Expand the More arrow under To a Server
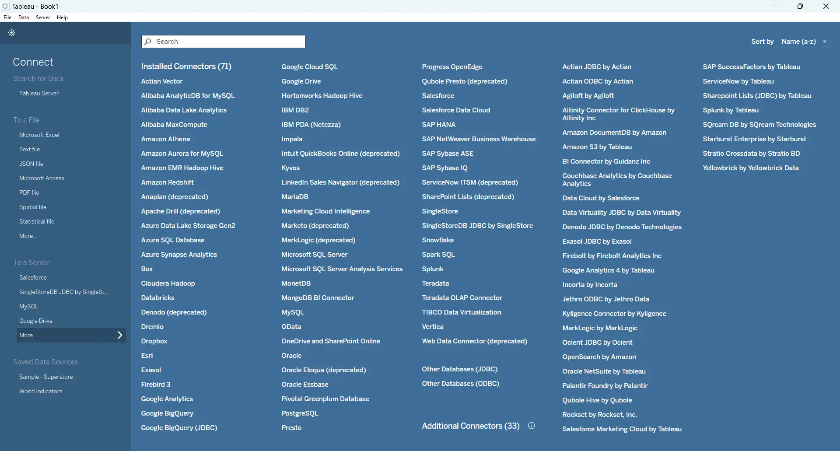This screenshot has width=840, height=451. [120, 335]
